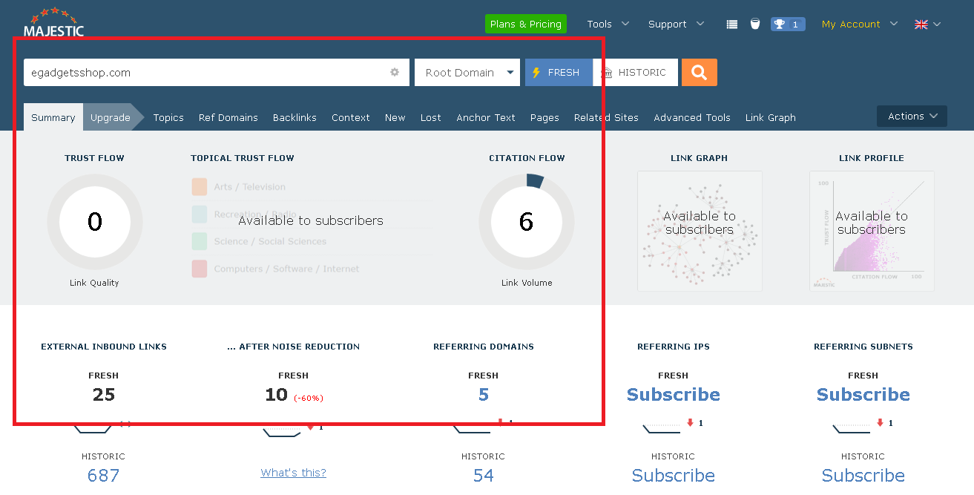974x495 pixels.
Task: Click the Citation Flow donut gauge
Action: tap(526, 222)
